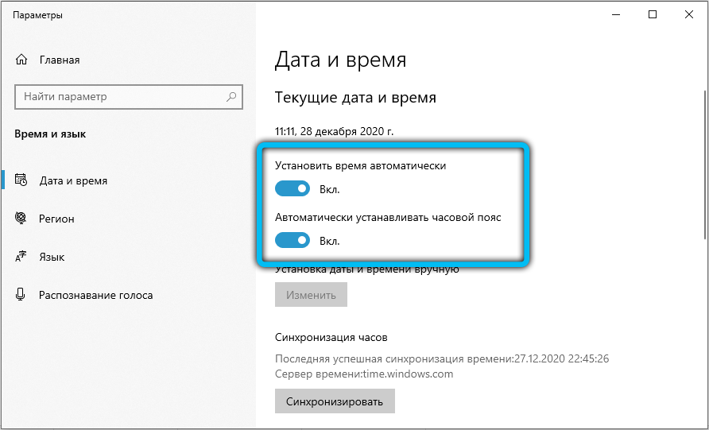
Task: Click the Синхронизировать button
Action: 335,401
